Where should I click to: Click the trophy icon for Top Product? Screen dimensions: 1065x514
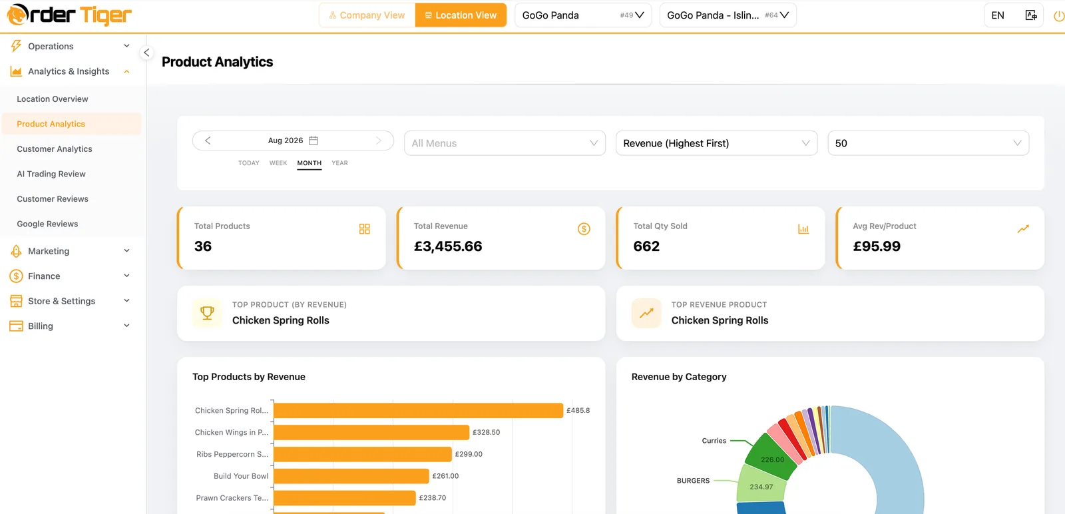coord(207,313)
